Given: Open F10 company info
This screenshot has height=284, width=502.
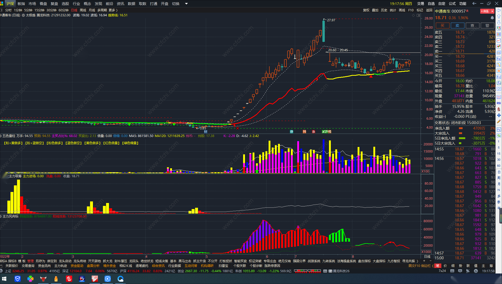Looking at the screenshot, I should [411, 10].
